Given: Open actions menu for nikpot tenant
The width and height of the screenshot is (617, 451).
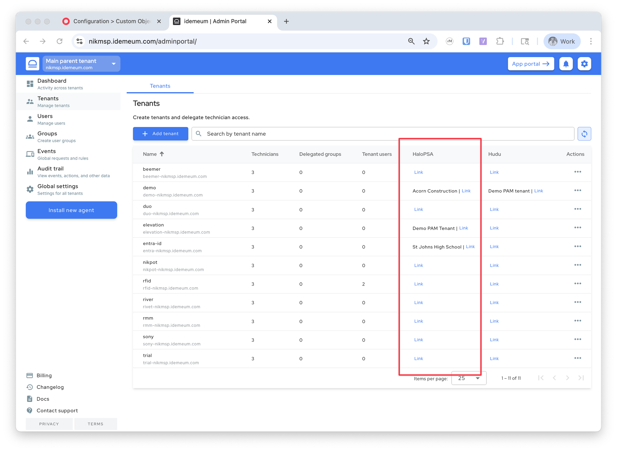Looking at the screenshot, I should [578, 265].
